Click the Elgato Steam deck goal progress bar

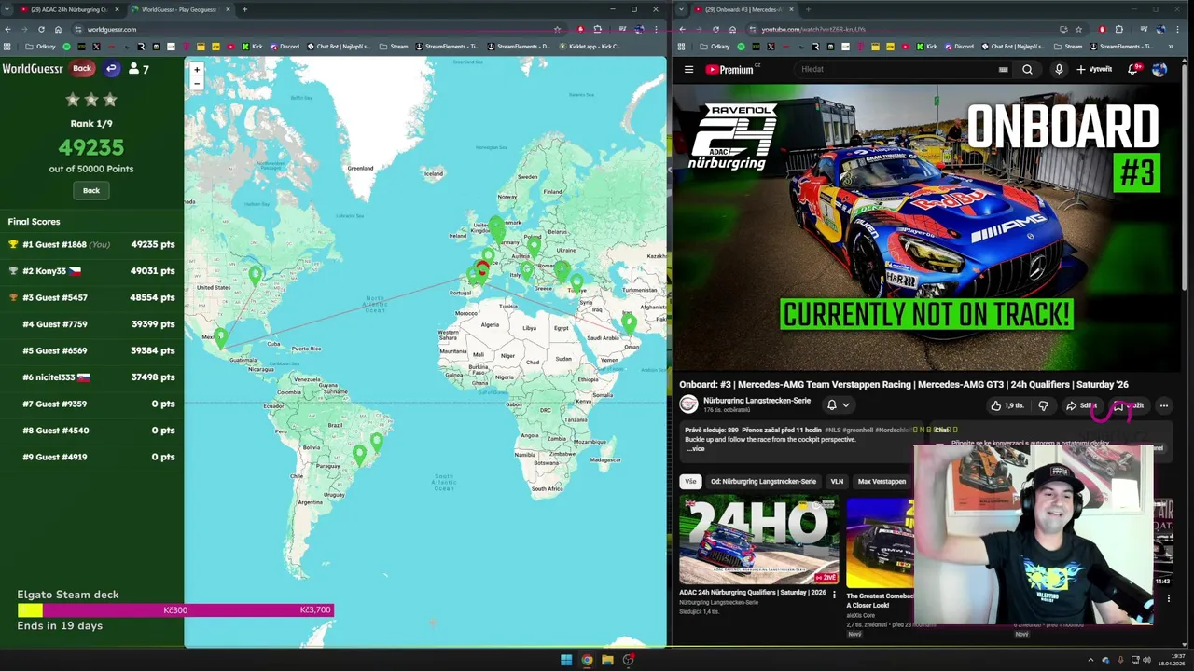(175, 610)
